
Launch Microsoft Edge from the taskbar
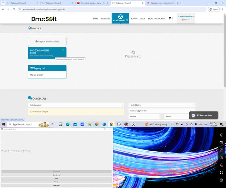pyautogui.click(x=68, y=124)
